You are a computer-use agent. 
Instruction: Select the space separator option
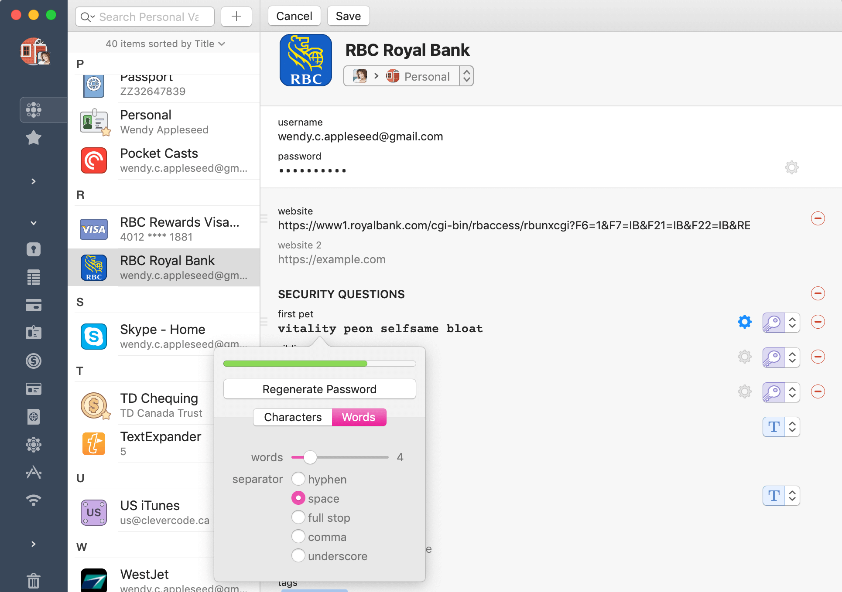[x=298, y=498]
